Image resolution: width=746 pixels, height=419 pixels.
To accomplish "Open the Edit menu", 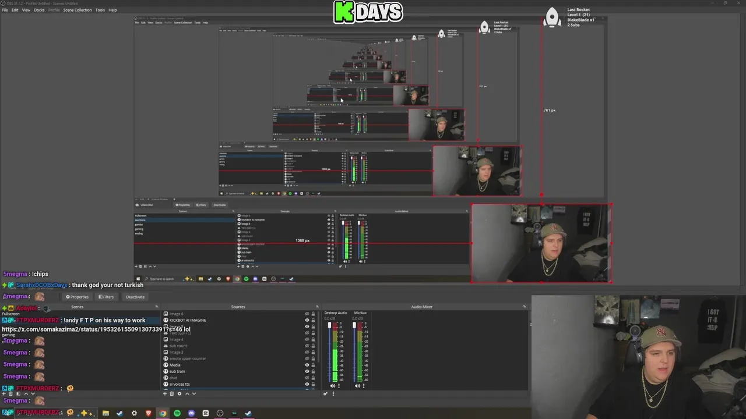I will (15, 10).
